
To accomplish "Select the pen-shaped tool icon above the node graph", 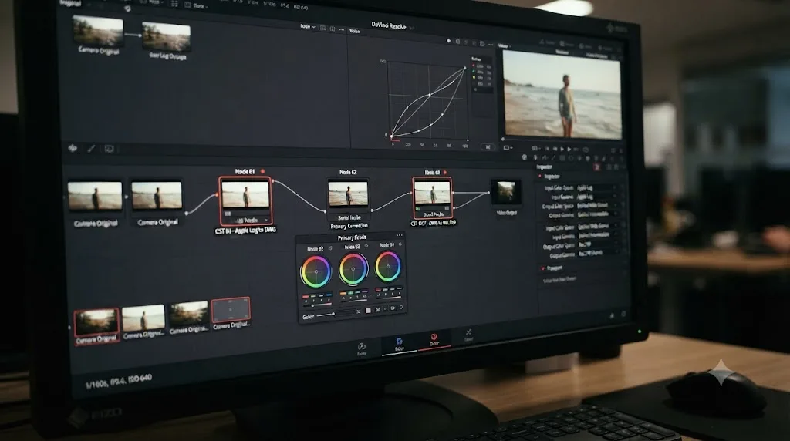I will click(x=91, y=149).
